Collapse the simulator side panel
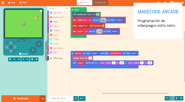The image size is (185, 102). [46, 51]
